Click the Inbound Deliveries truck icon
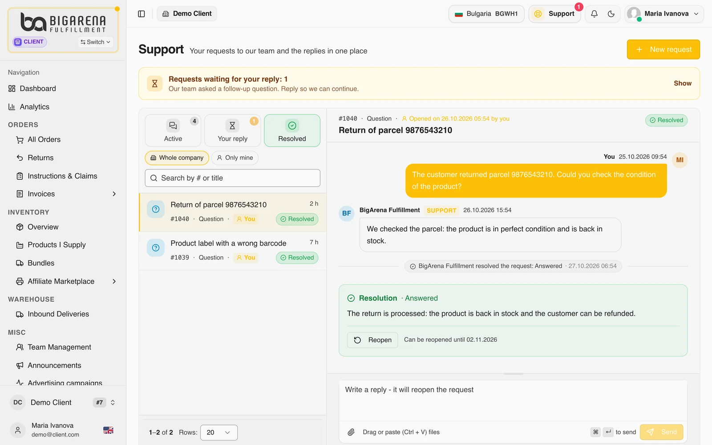The width and height of the screenshot is (712, 445). (x=20, y=314)
